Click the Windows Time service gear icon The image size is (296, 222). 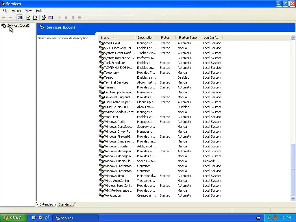pyautogui.click(x=101, y=175)
